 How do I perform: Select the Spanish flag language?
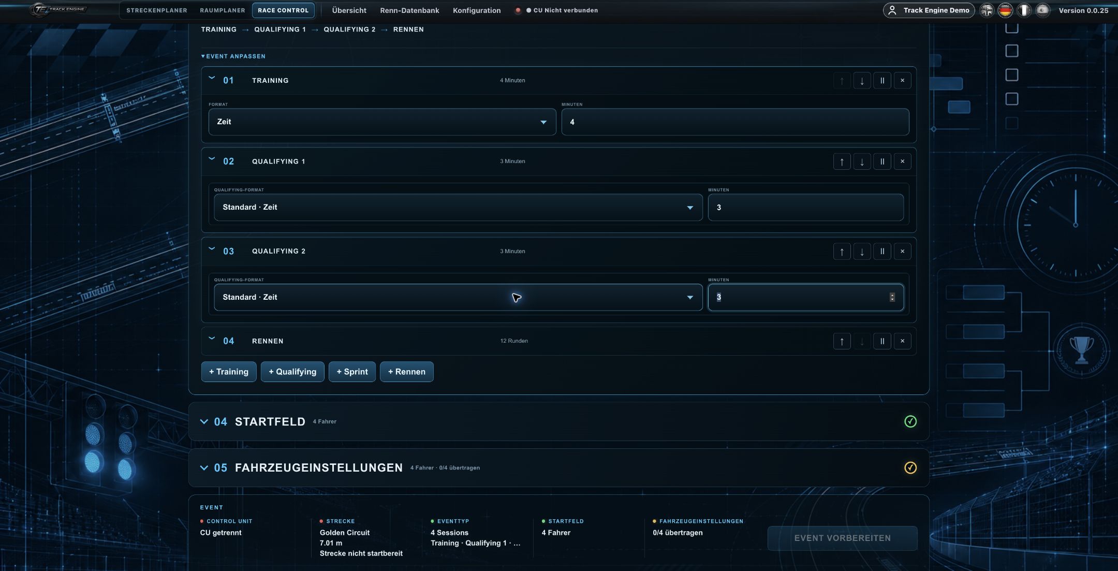tap(1042, 10)
